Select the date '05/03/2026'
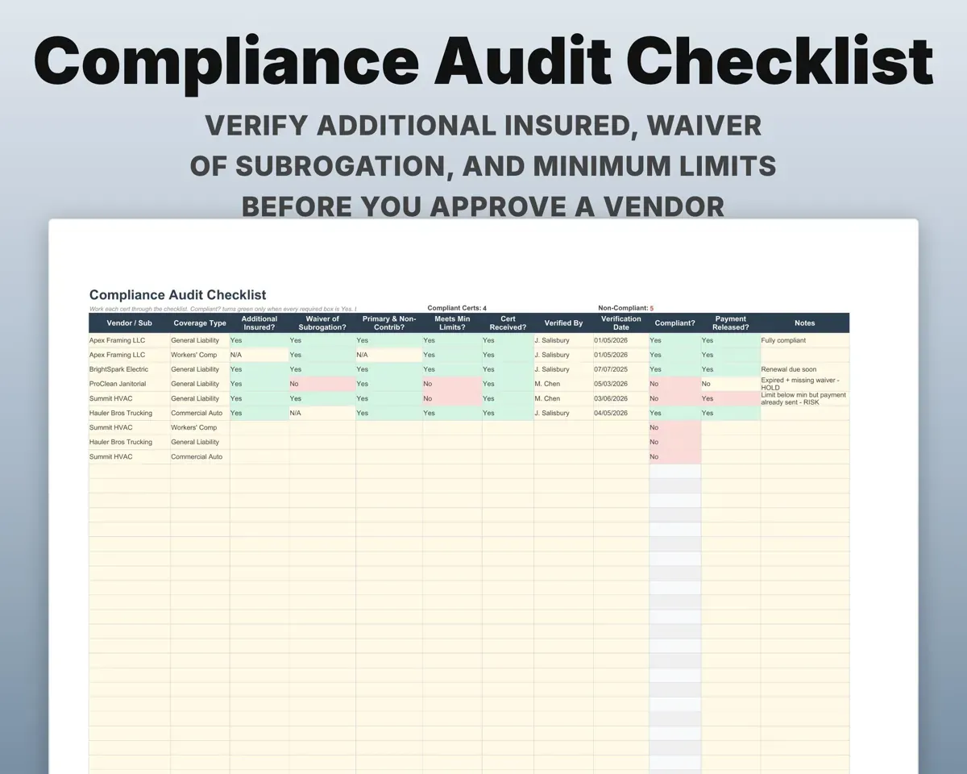 click(x=621, y=384)
